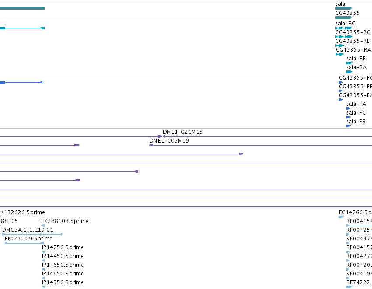This screenshot has width=372, height=289.
Task: Click the EC14760.5prime EST arrow
Action: coord(341,217)
